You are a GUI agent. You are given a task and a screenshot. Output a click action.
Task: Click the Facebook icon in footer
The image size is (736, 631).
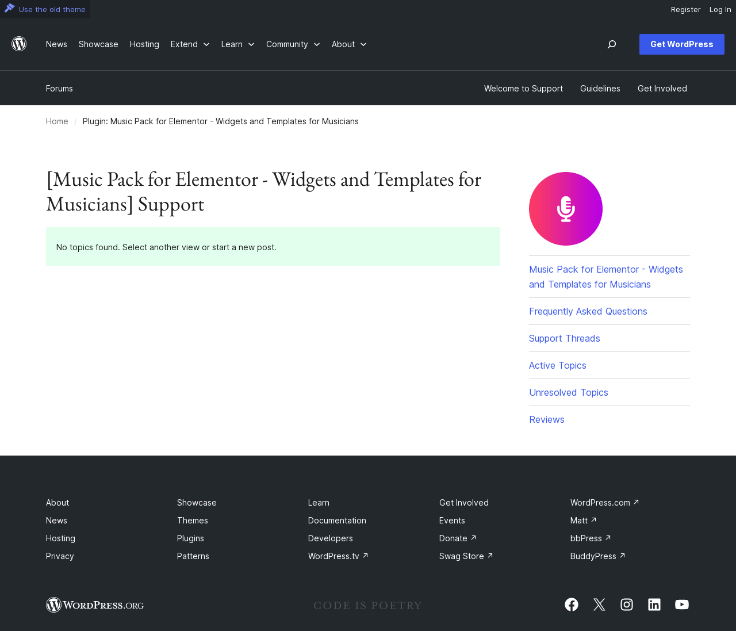(x=572, y=604)
